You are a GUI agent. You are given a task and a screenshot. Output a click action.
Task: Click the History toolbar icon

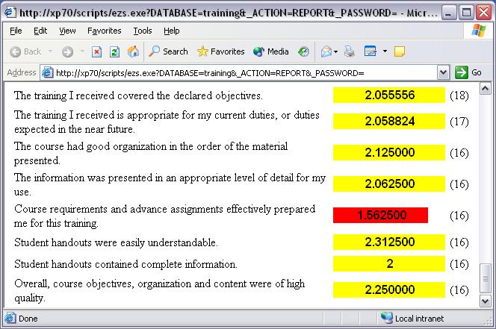[303, 51]
